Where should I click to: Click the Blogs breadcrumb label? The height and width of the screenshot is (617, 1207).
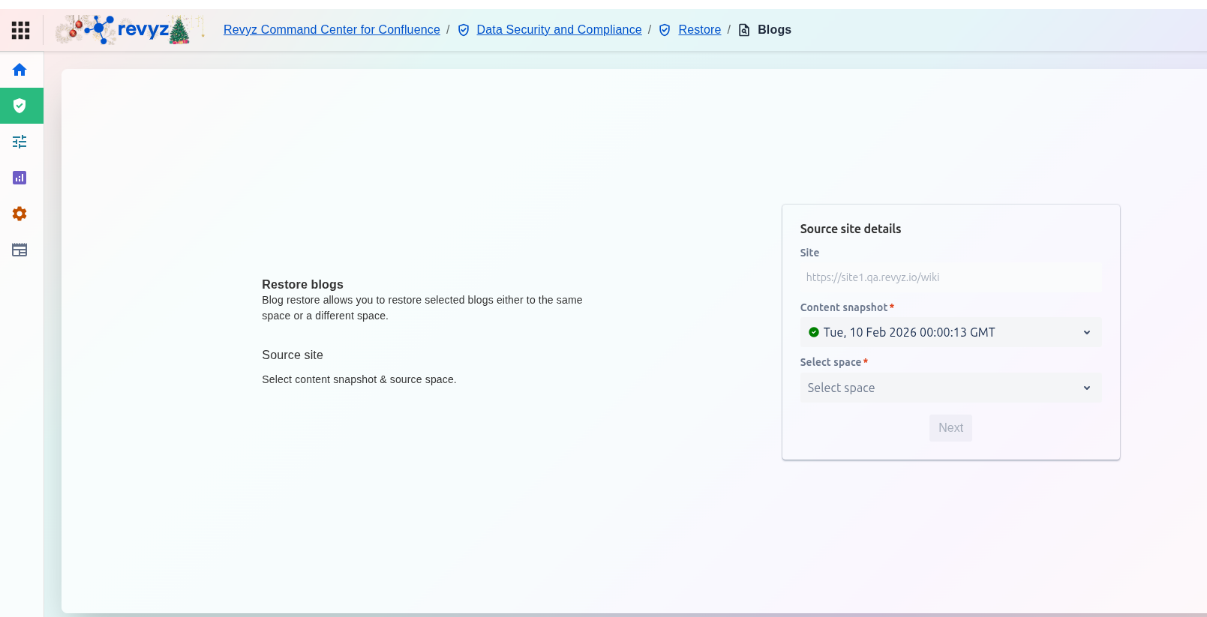point(774,30)
